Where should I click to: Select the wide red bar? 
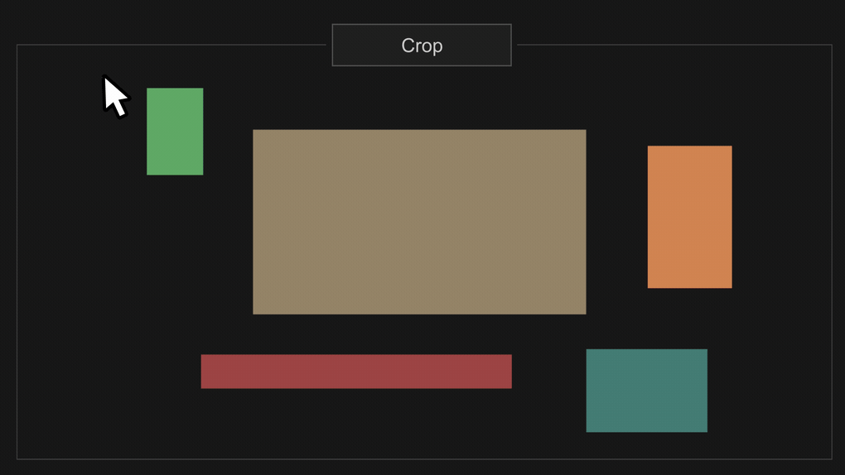point(356,371)
